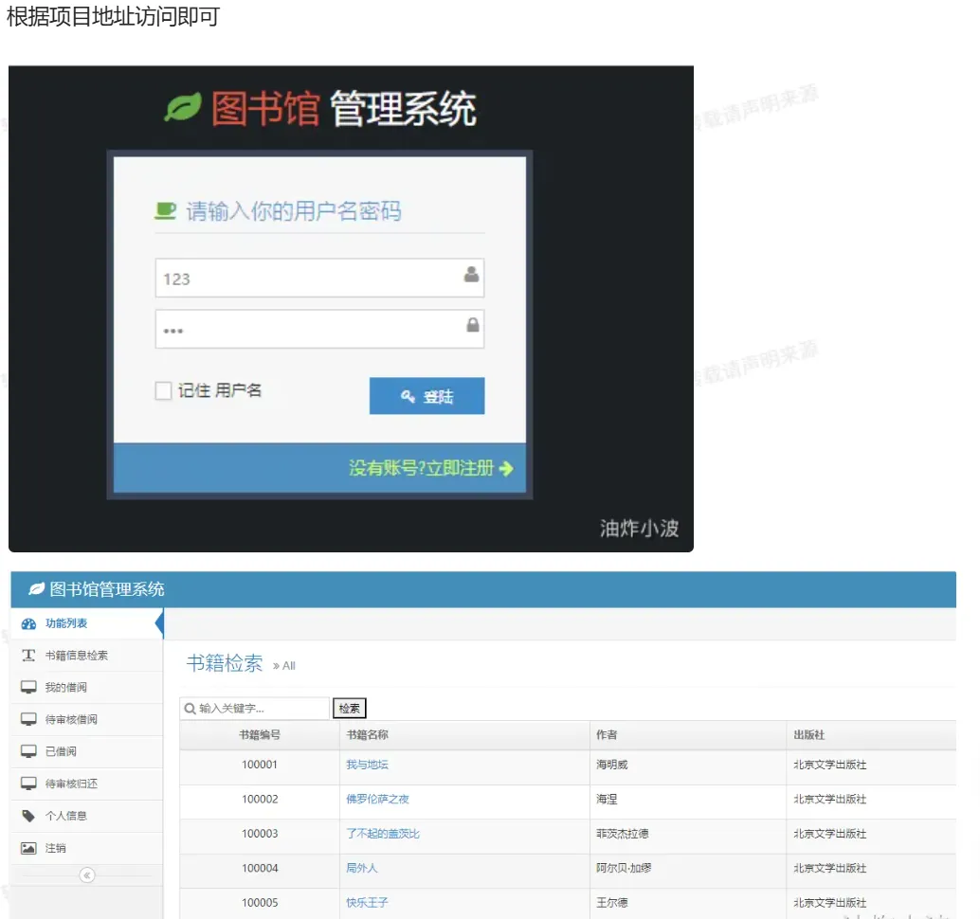Focus the username field containing 123
The height and width of the screenshot is (919, 980).
click(x=319, y=278)
